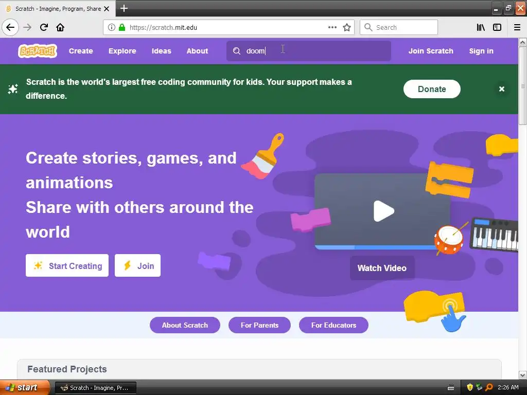Viewport: 527px width, 395px height.
Task: Click the security shield tray icon
Action: pos(470,387)
